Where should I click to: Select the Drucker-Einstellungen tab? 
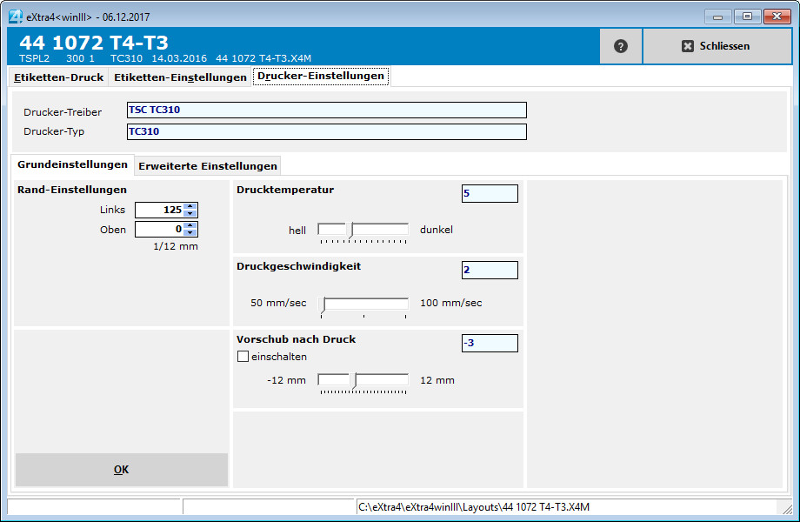320,76
